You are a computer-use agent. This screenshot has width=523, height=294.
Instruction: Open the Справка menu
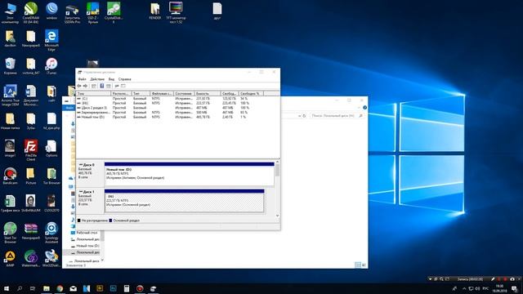(125, 79)
